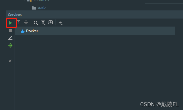Collapse all service nodes via the toolbar
The height and width of the screenshot is (110, 183).
click(26, 22)
